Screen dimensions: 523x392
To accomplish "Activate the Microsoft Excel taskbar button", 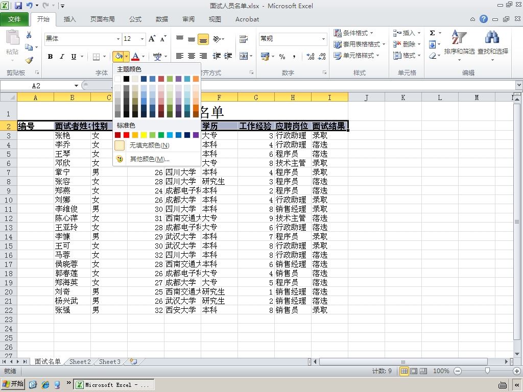I will click(x=114, y=385).
